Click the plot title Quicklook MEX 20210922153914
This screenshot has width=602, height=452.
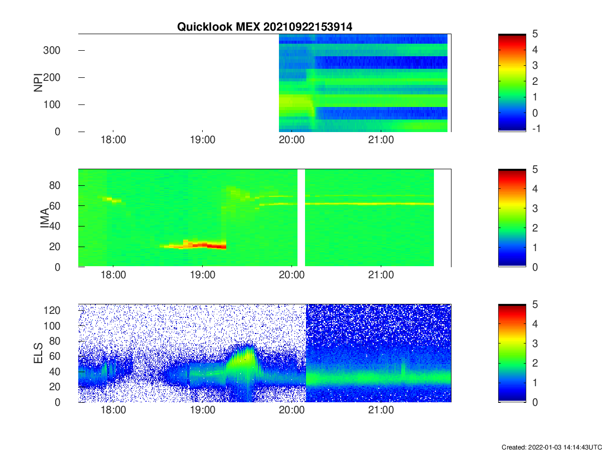click(264, 27)
